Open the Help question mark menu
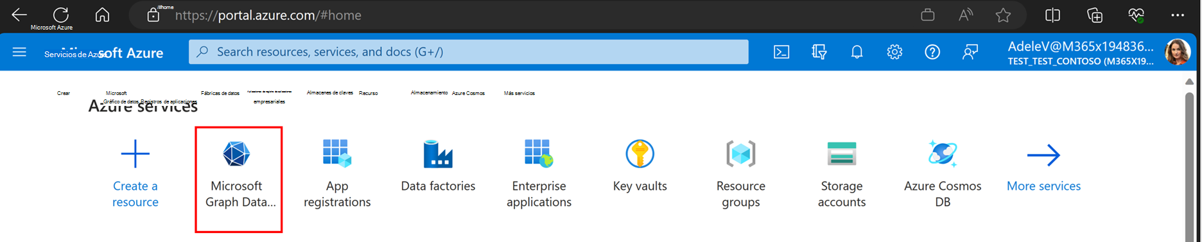Image resolution: width=1202 pixels, height=242 pixels. [x=932, y=52]
